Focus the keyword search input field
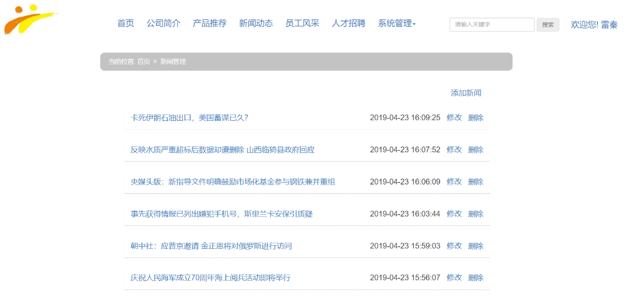 coord(492,24)
